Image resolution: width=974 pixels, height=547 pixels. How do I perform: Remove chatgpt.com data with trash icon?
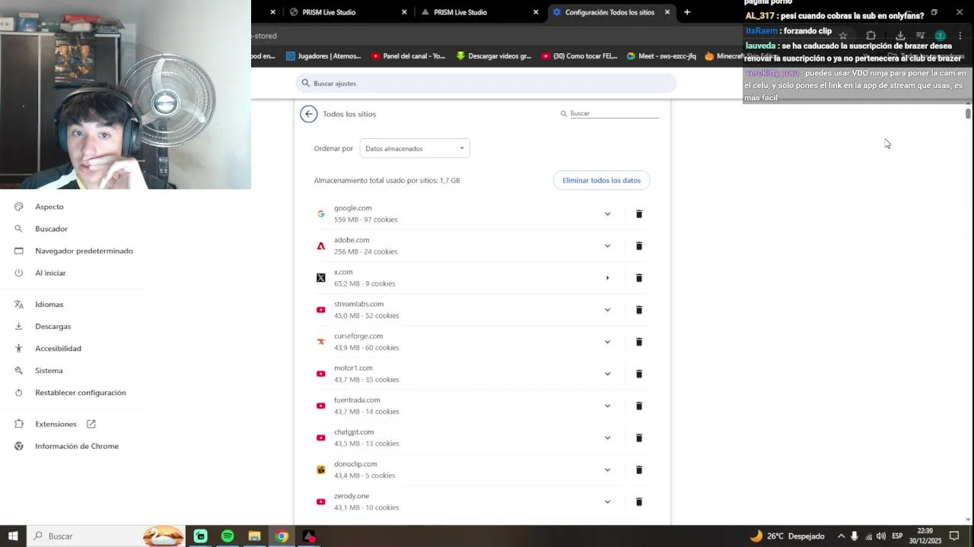(639, 438)
